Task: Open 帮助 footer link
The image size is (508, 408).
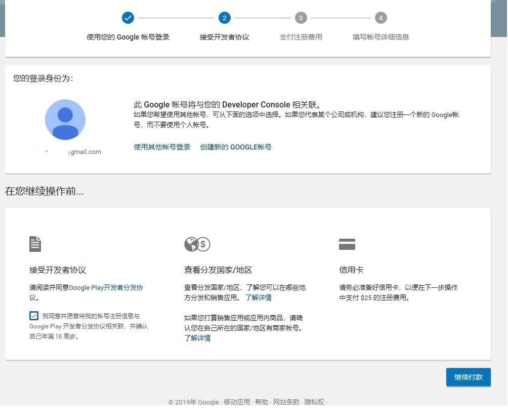Action: [x=262, y=402]
